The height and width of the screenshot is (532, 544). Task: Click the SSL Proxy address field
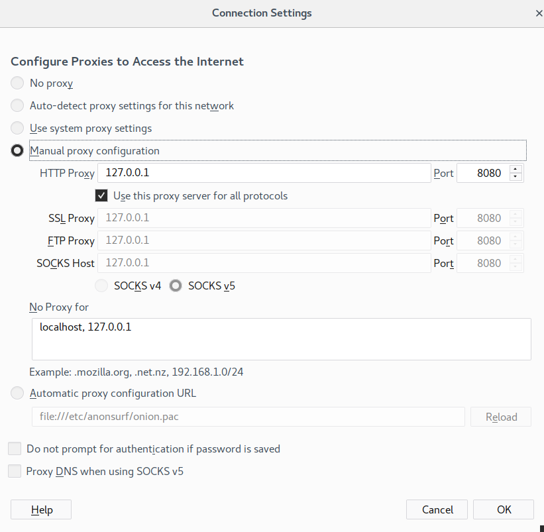click(x=264, y=218)
